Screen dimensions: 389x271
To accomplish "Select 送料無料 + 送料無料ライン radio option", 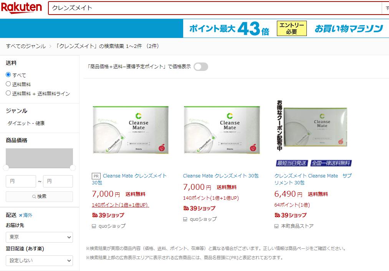I will (x=8, y=93).
